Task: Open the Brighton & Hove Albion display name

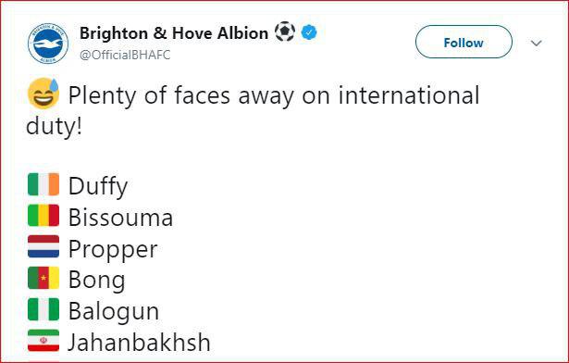Action: [174, 33]
